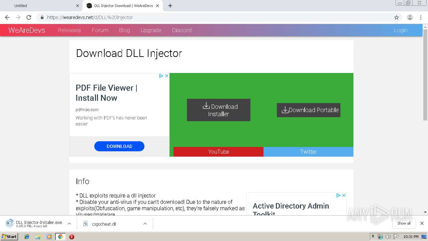Open the Discord menu item

(182, 30)
